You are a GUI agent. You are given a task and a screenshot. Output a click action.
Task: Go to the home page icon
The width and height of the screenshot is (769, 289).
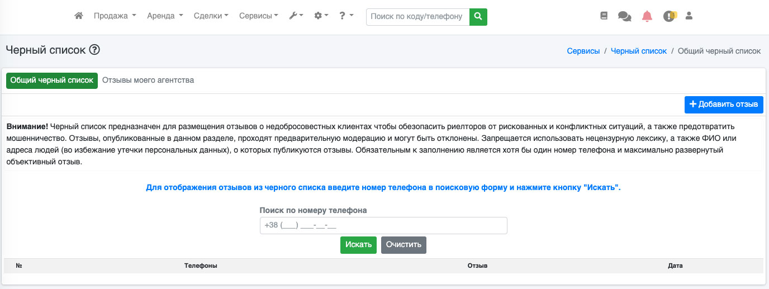(78, 16)
